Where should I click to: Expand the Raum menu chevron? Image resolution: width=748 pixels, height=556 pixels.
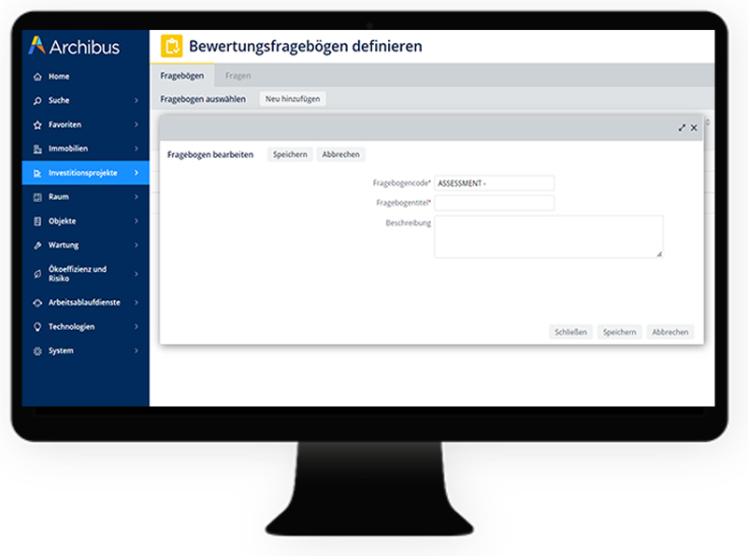[137, 197]
